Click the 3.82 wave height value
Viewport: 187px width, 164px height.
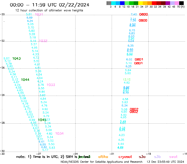pos(42,95)
